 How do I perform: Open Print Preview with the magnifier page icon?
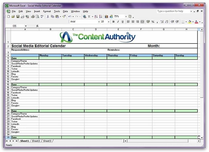(38, 16)
